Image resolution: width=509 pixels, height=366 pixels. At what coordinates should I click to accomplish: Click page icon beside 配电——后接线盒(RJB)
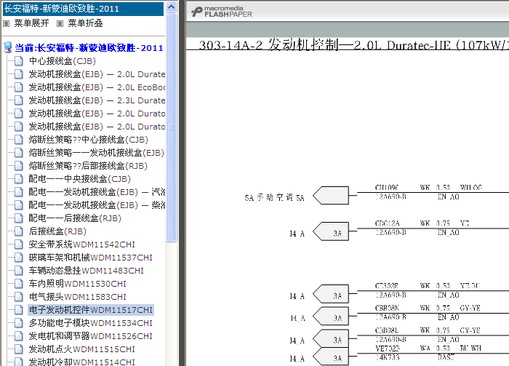(19, 218)
